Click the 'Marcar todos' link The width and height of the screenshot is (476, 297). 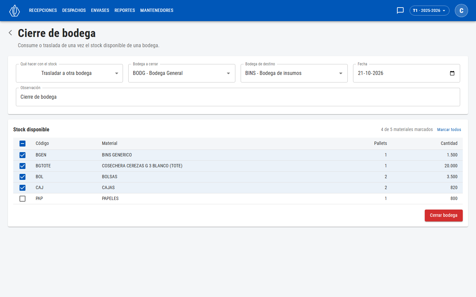coord(449,130)
